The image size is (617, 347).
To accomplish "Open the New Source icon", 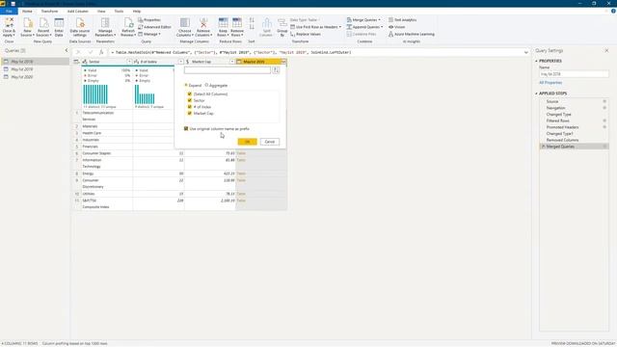I will point(27,23).
